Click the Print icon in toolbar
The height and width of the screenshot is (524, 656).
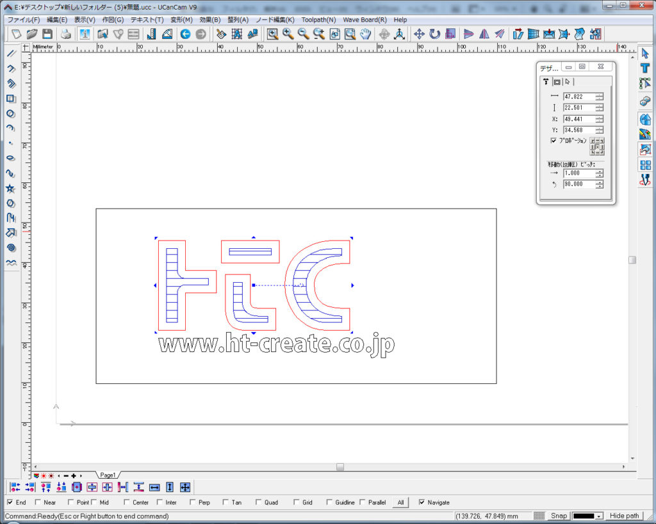click(x=65, y=34)
